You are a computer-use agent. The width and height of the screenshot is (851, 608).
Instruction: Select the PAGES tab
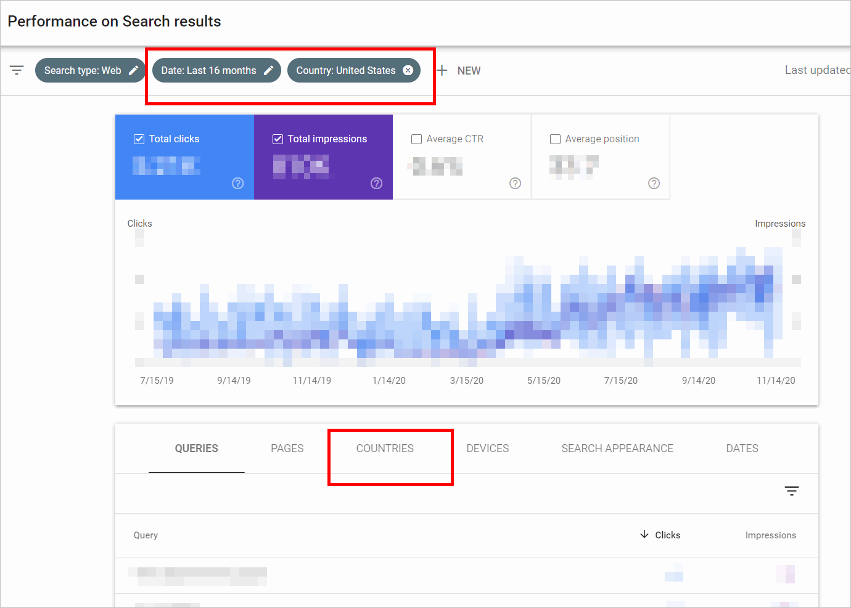(x=287, y=448)
